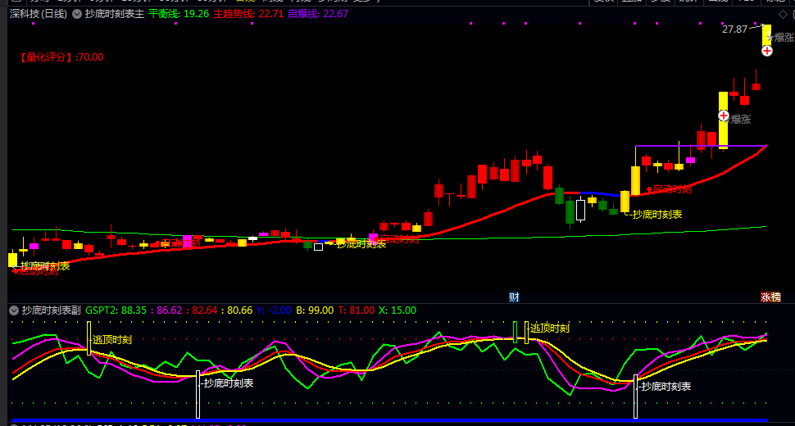
Task: Click the 抄底时刻表主 indicator name
Action: [x=115, y=14]
